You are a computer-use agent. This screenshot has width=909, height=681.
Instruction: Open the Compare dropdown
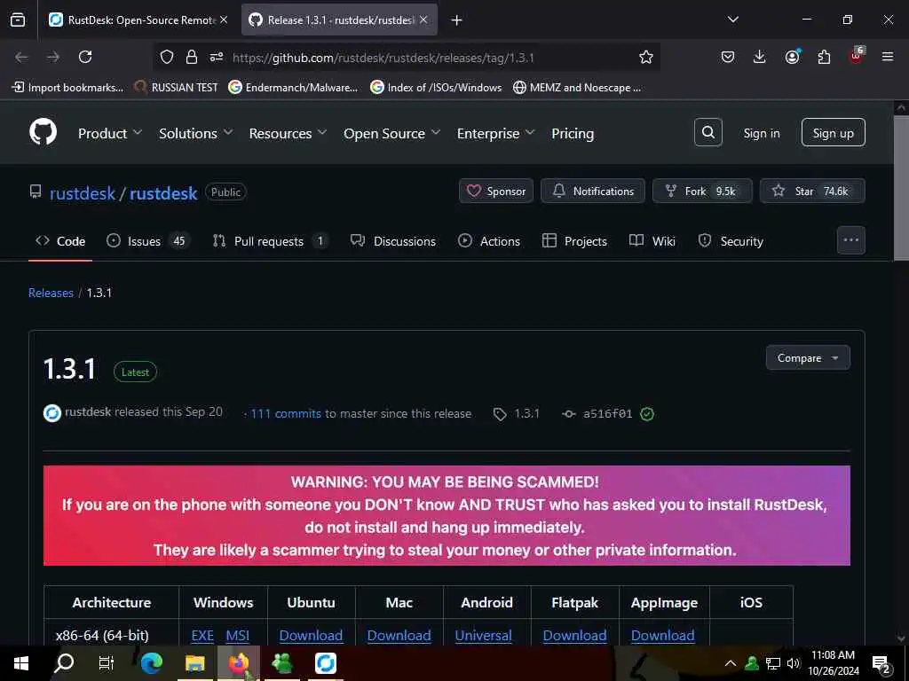[808, 358]
